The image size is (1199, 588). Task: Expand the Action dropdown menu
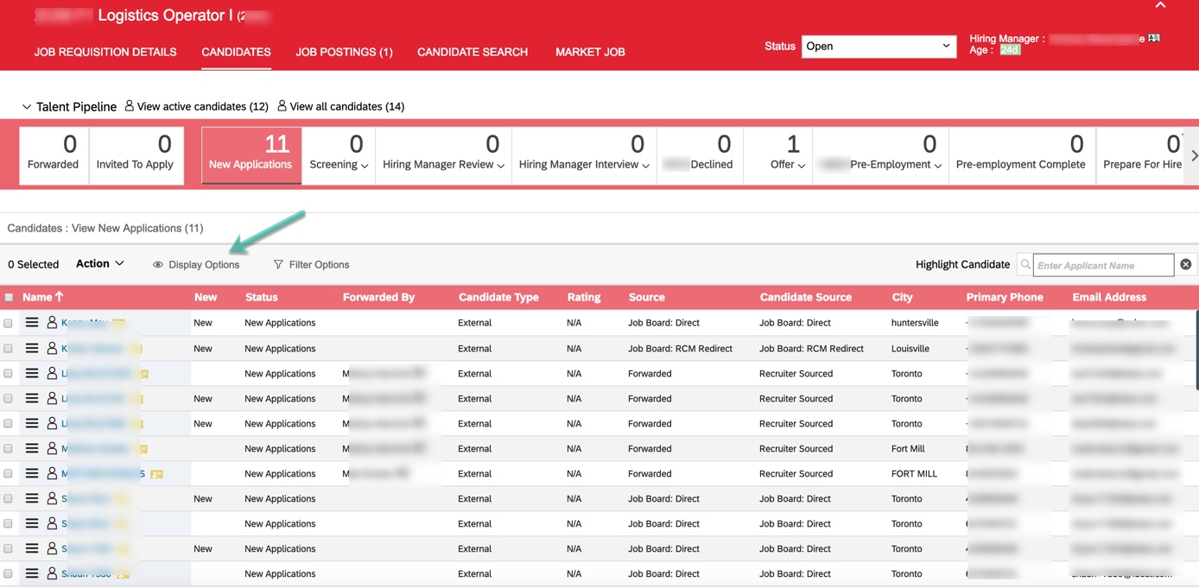99,264
